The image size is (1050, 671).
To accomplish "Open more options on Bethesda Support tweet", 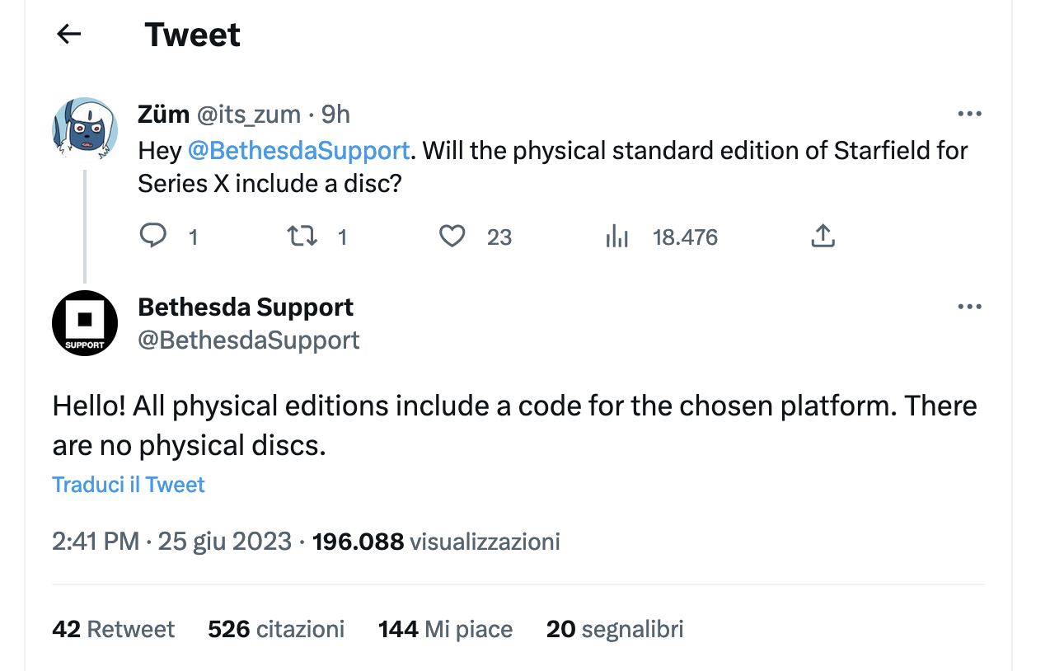I will pyautogui.click(x=969, y=307).
